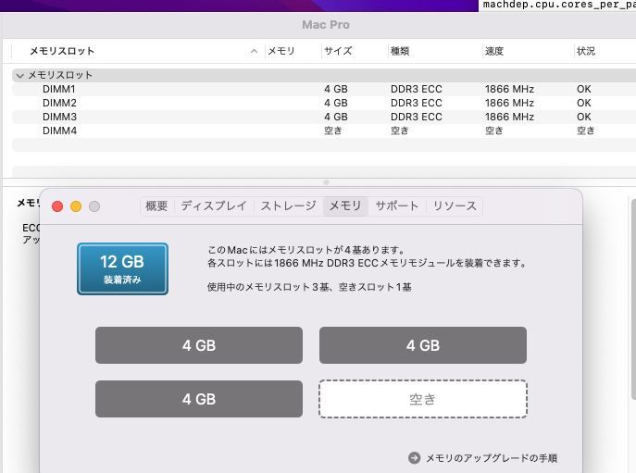Select the メモリ tab
636x473 pixels.
[345, 206]
